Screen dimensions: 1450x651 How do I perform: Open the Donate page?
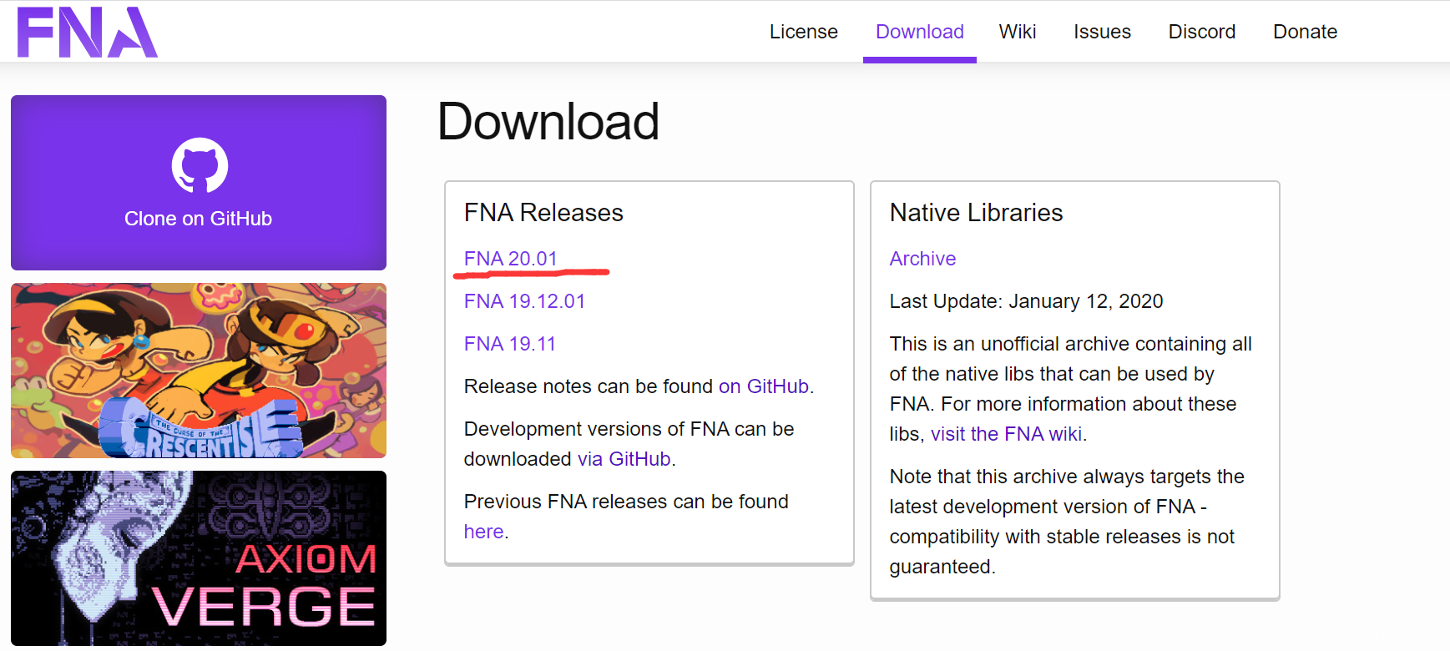tap(1305, 32)
